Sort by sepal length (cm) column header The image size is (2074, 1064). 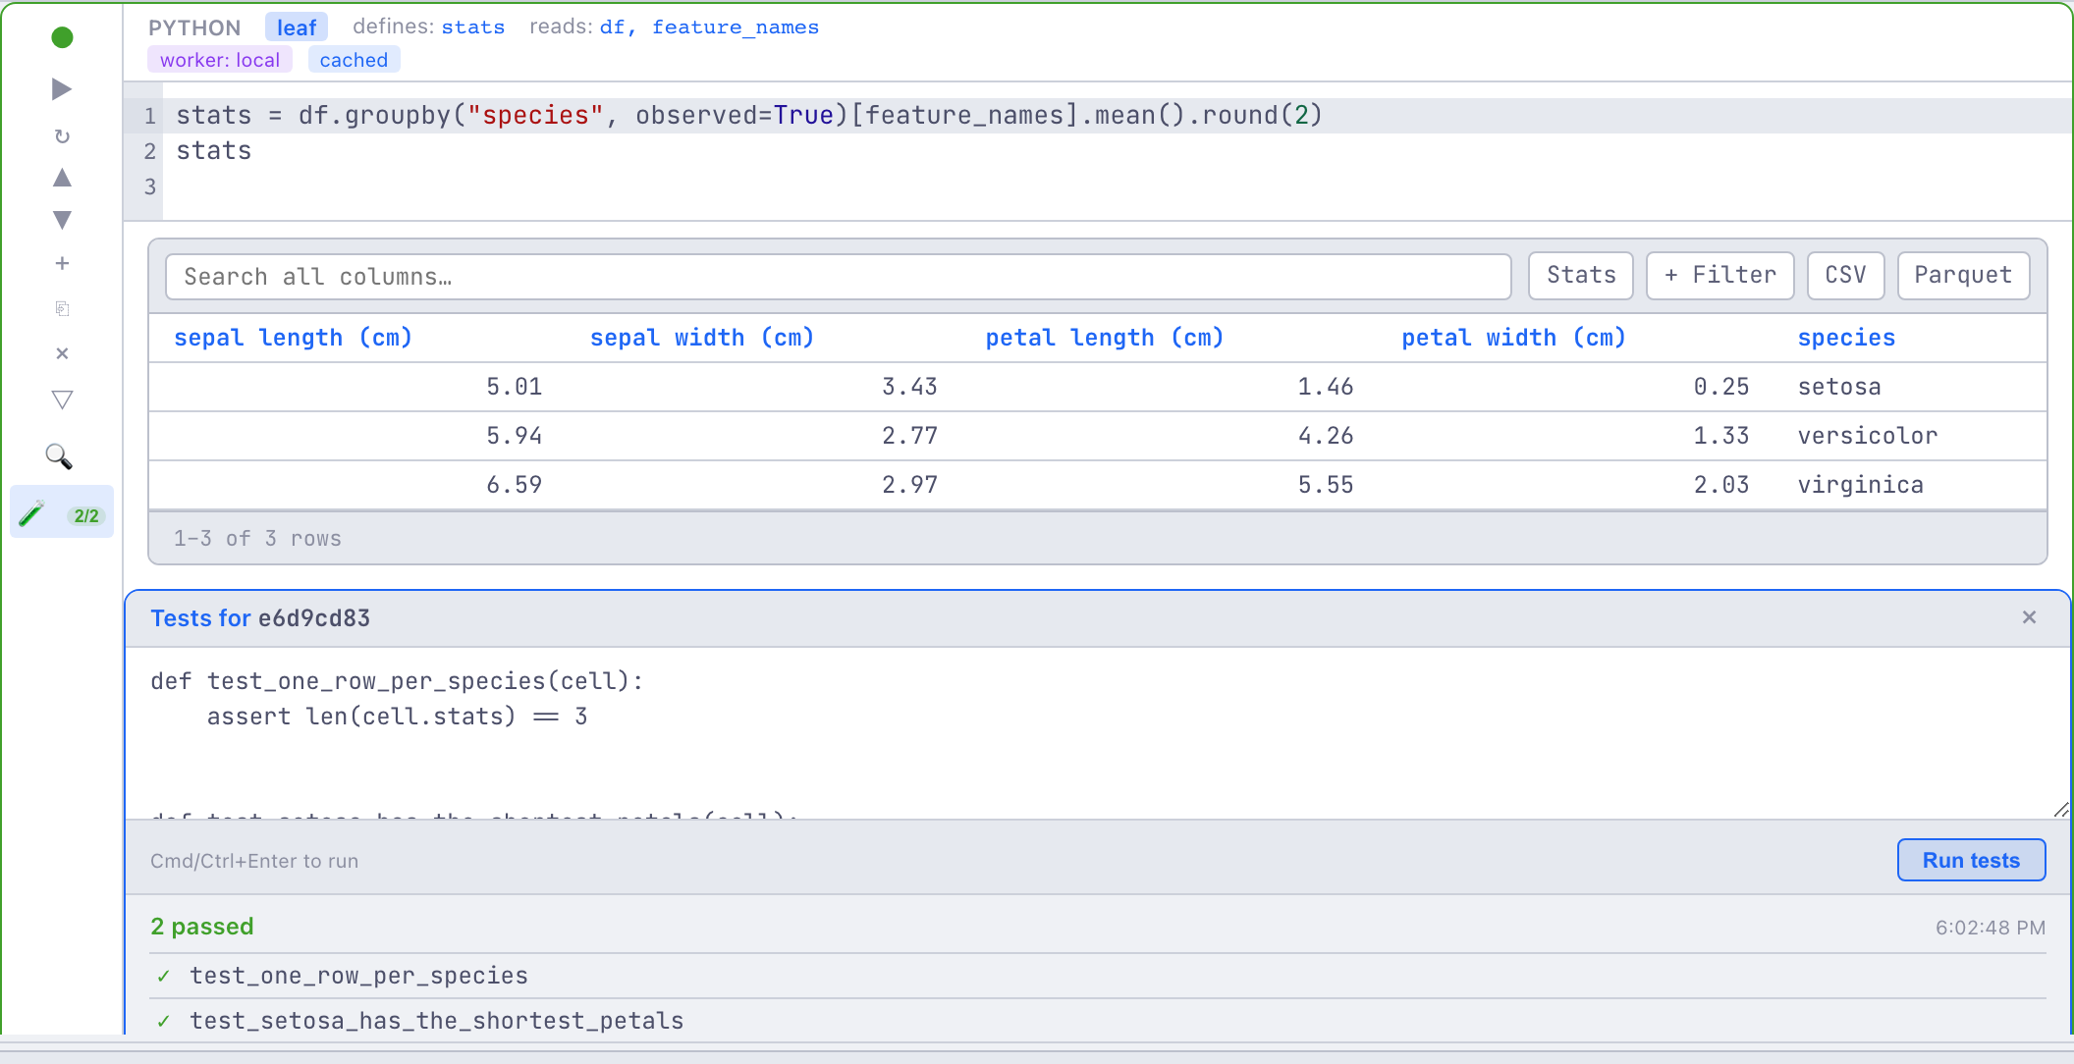click(x=293, y=338)
